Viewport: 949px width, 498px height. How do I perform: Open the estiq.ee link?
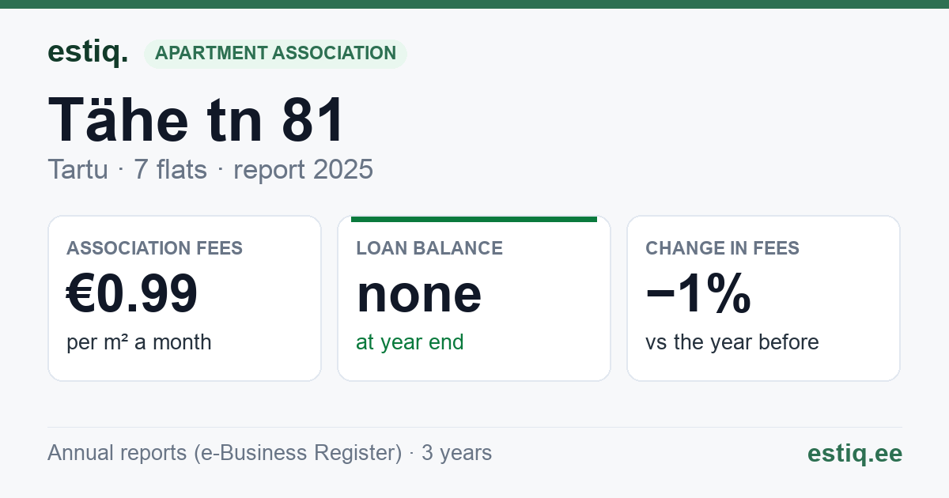(x=854, y=453)
